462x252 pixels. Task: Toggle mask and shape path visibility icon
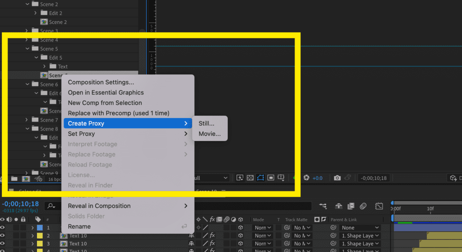pyautogui.click(x=260, y=178)
